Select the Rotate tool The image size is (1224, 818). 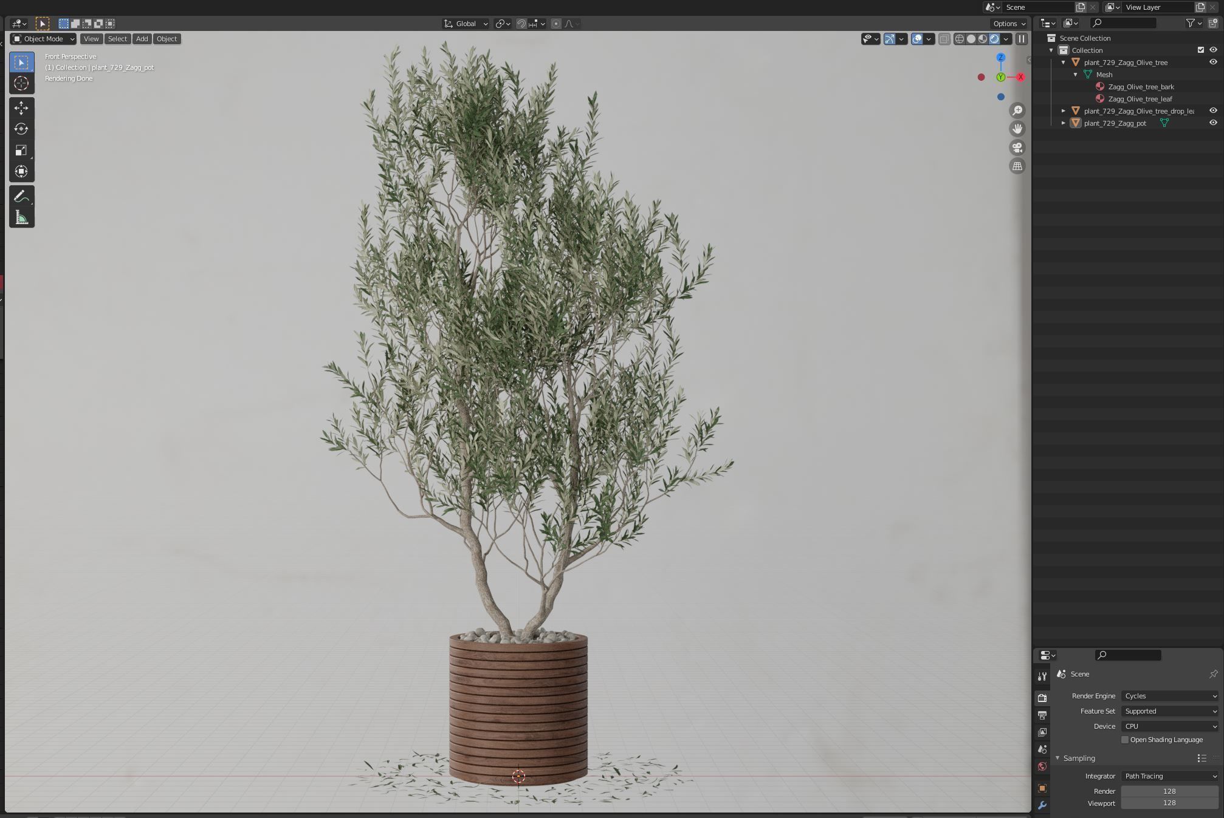[21, 129]
